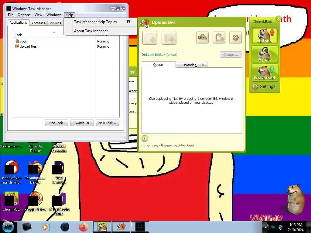Click the End Task button
Viewport: 311px width, 233px height.
coord(56,123)
